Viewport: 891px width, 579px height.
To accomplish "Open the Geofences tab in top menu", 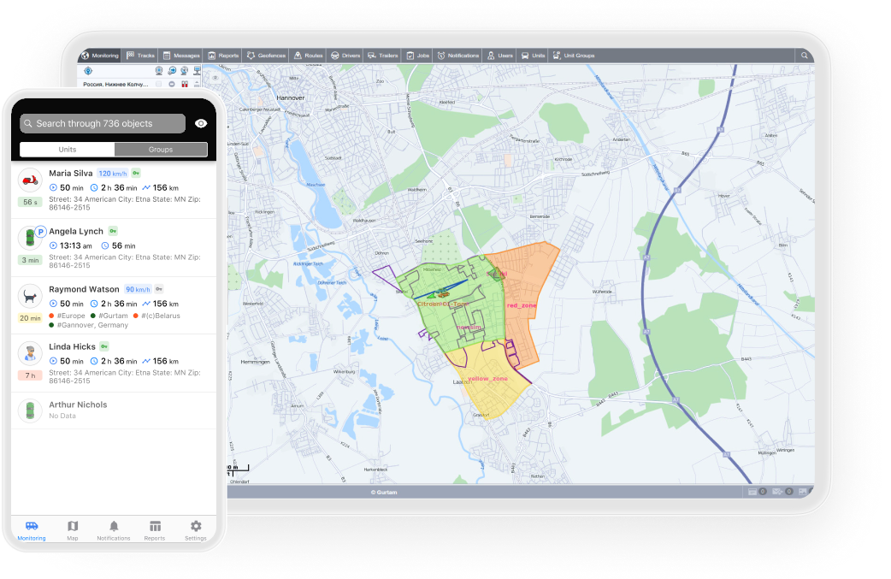I will (266, 56).
